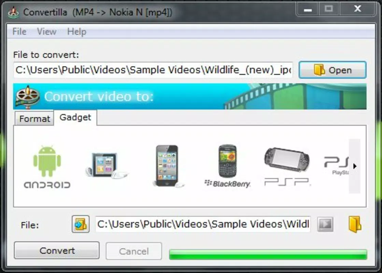The width and height of the screenshot is (382, 273).
Task: Maximize the Convertilla window
Action: (329, 9)
